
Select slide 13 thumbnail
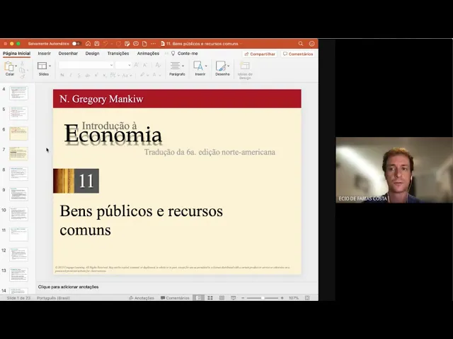19,275
